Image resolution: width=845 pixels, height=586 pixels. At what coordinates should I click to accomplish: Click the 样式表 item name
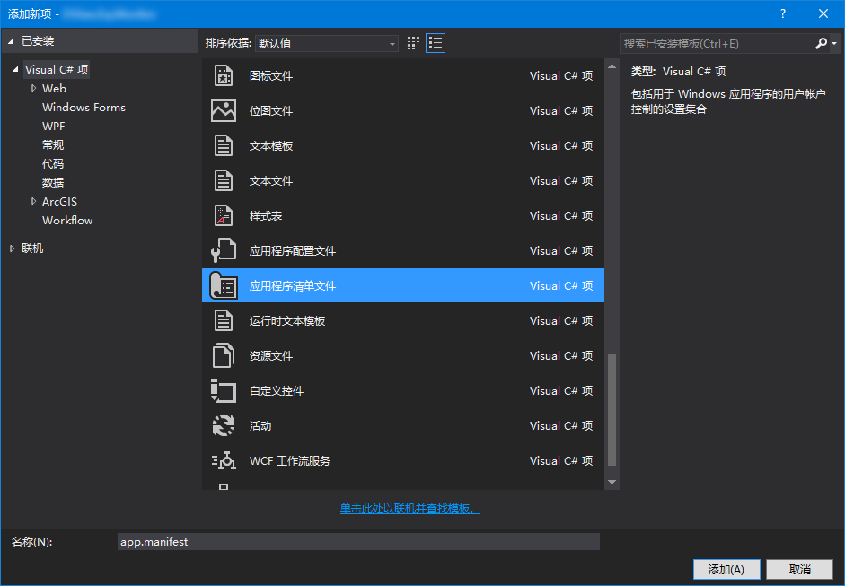coord(266,216)
